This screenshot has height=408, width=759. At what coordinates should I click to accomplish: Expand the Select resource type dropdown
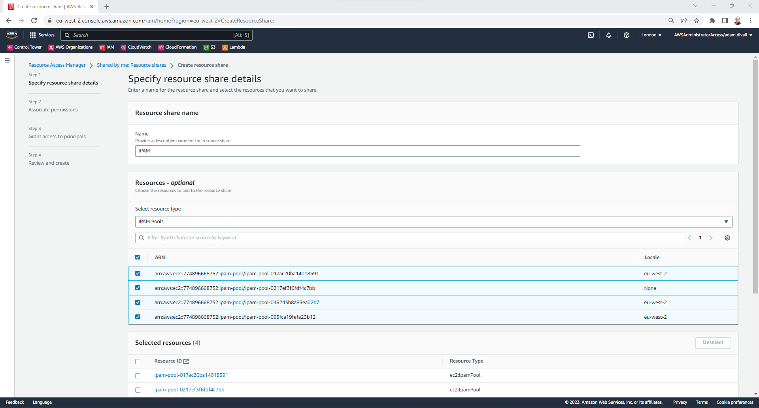pos(434,222)
